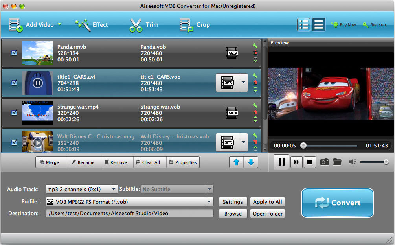
Task: Start conversion with Convert button
Action: coord(338,203)
